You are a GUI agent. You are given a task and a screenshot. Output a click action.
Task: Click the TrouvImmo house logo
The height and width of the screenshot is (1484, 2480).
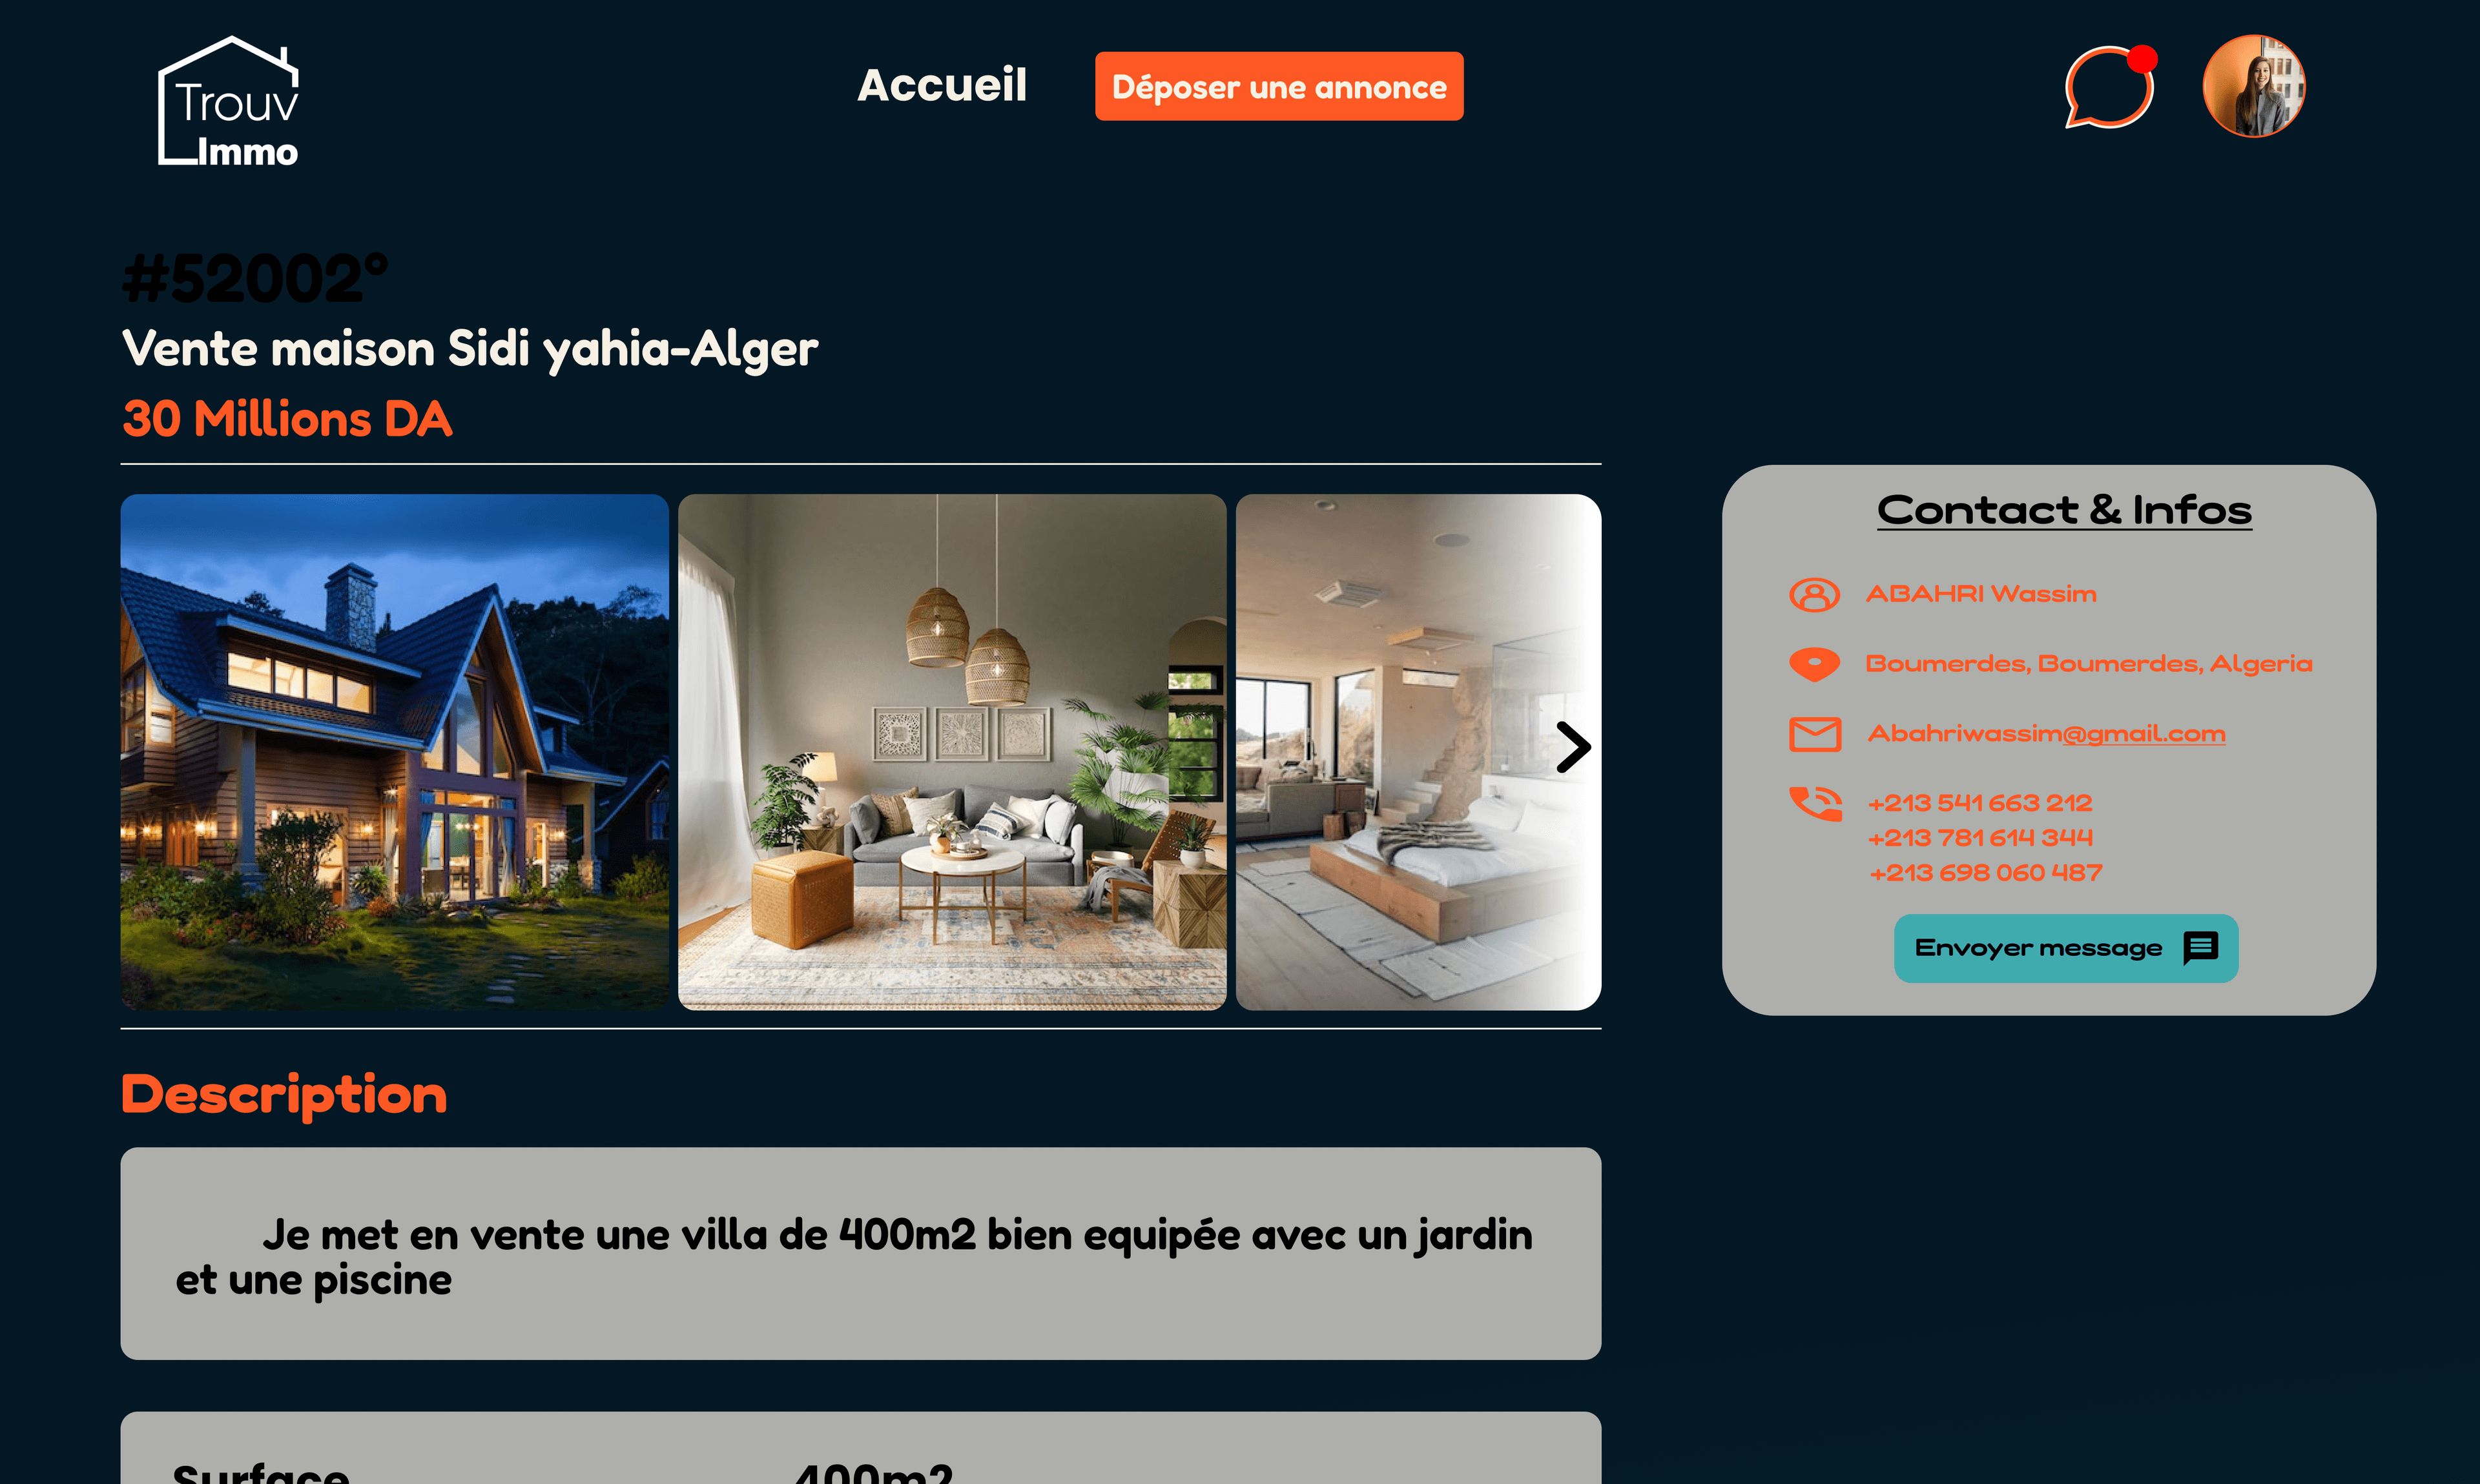229,101
